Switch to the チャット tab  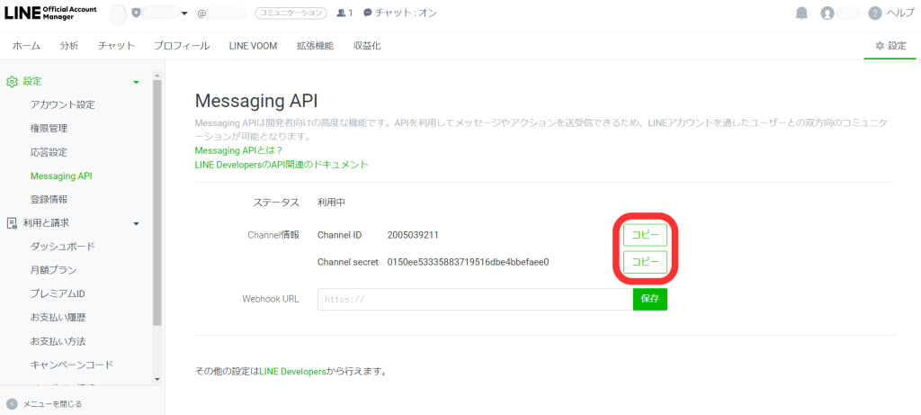(116, 46)
